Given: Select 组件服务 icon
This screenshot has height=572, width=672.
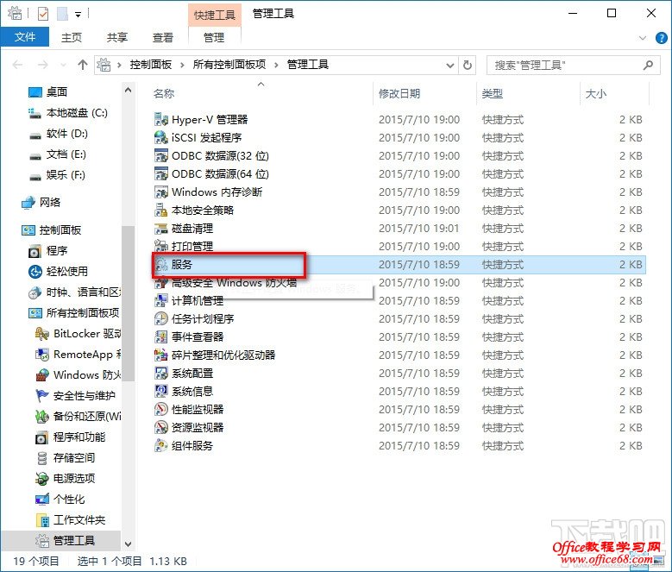Looking at the screenshot, I should 160,445.
